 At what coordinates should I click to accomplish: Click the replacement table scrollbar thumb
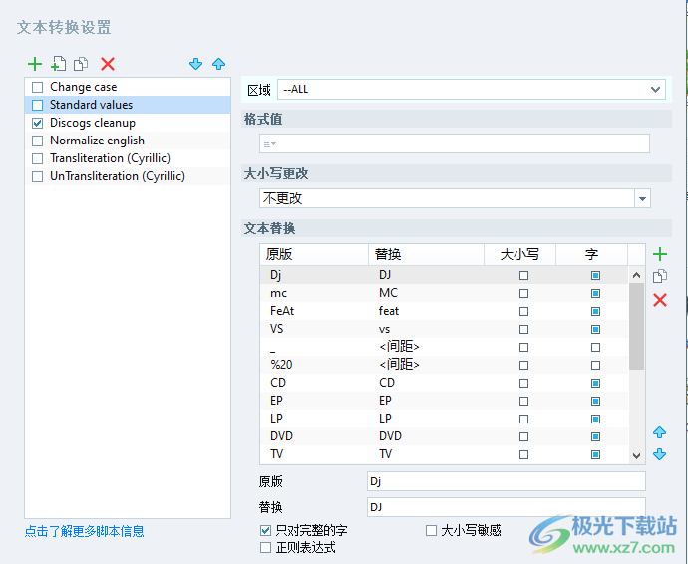click(x=637, y=326)
